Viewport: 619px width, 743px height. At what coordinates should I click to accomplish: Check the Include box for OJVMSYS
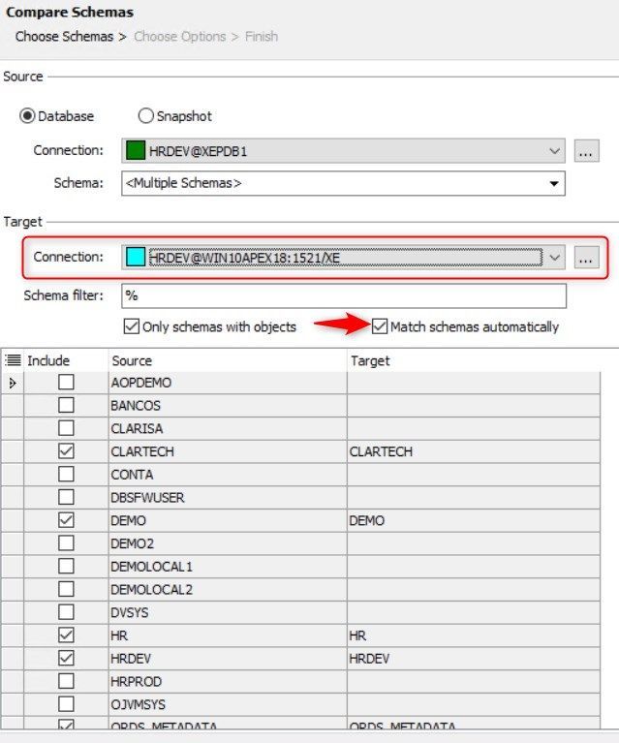pyautogui.click(x=66, y=703)
